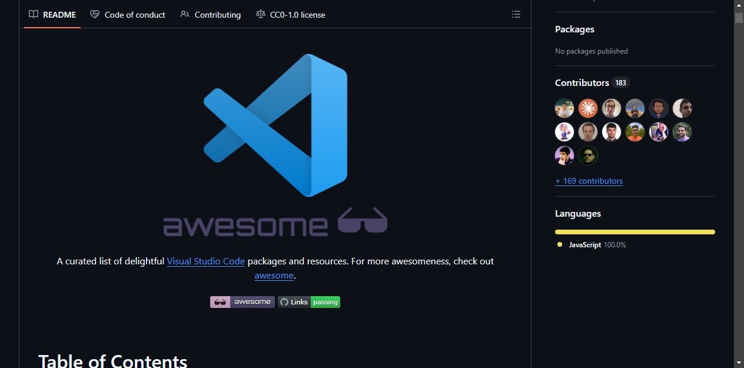
Task: Open the CC0-1.0 license tab
Action: click(291, 14)
